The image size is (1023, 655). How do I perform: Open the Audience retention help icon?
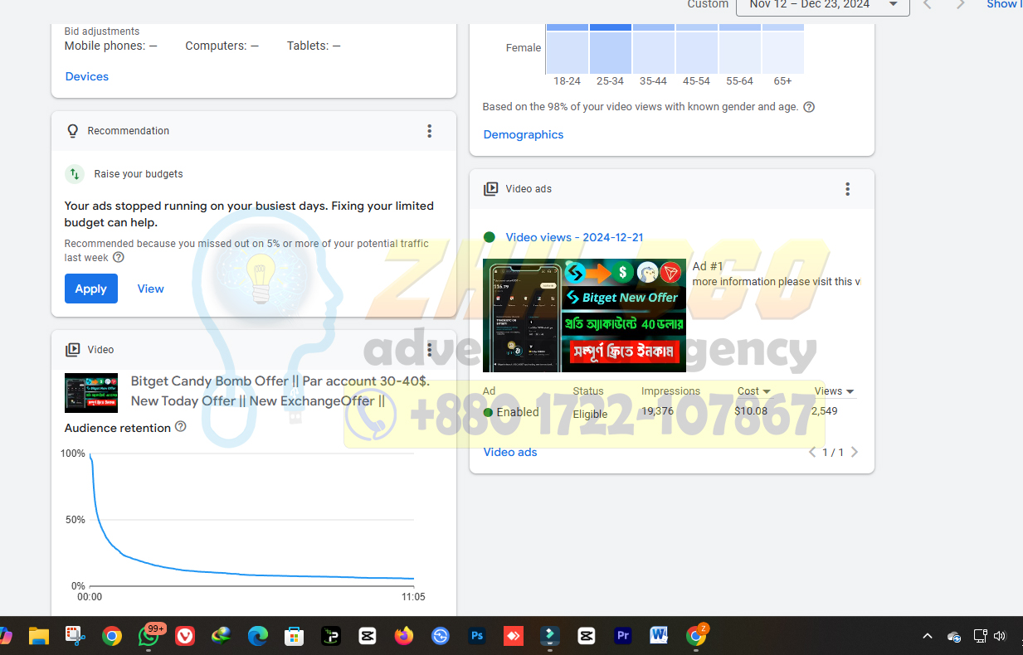pyautogui.click(x=181, y=427)
